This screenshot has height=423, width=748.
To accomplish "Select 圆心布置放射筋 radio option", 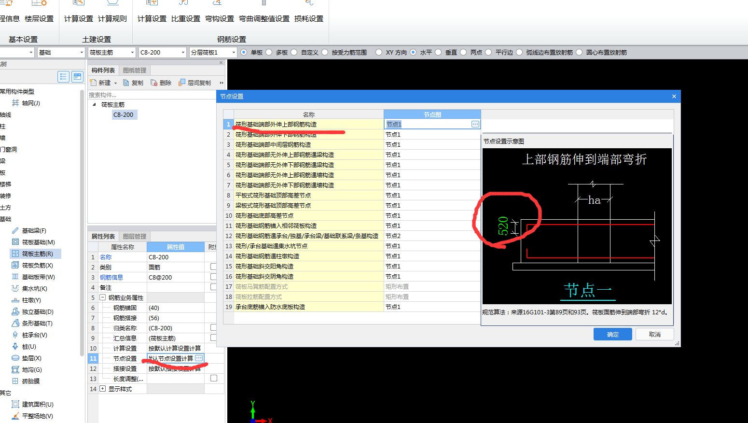I will point(579,53).
